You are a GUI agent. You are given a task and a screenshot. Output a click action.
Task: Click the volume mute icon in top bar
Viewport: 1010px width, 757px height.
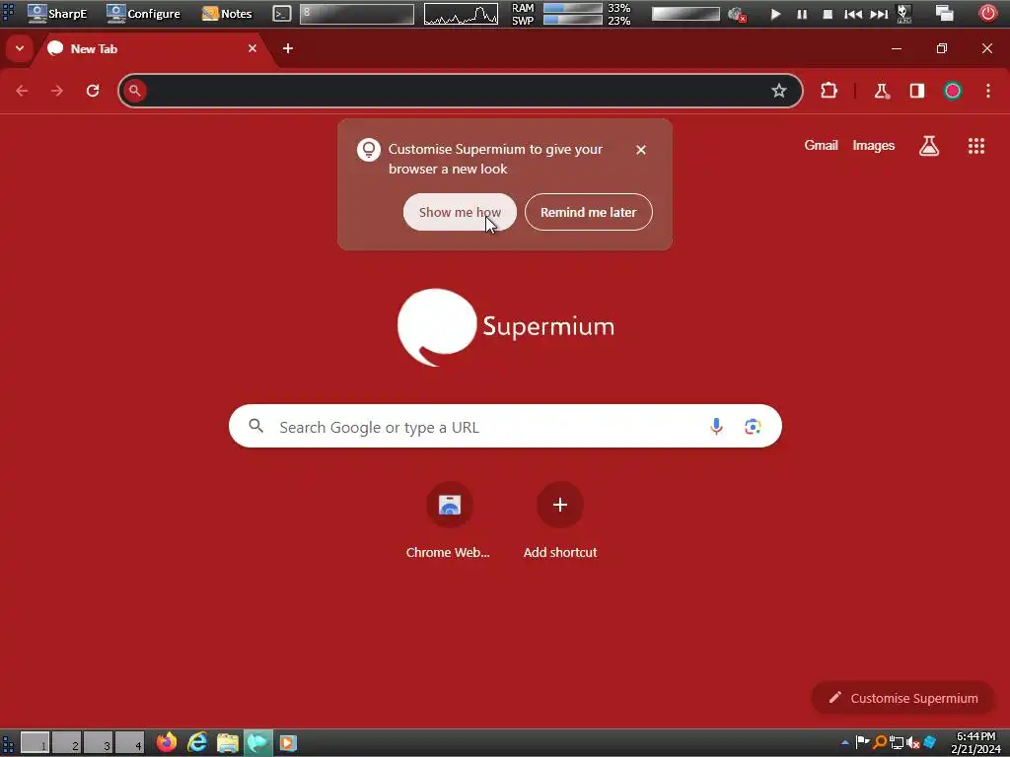tap(736, 14)
